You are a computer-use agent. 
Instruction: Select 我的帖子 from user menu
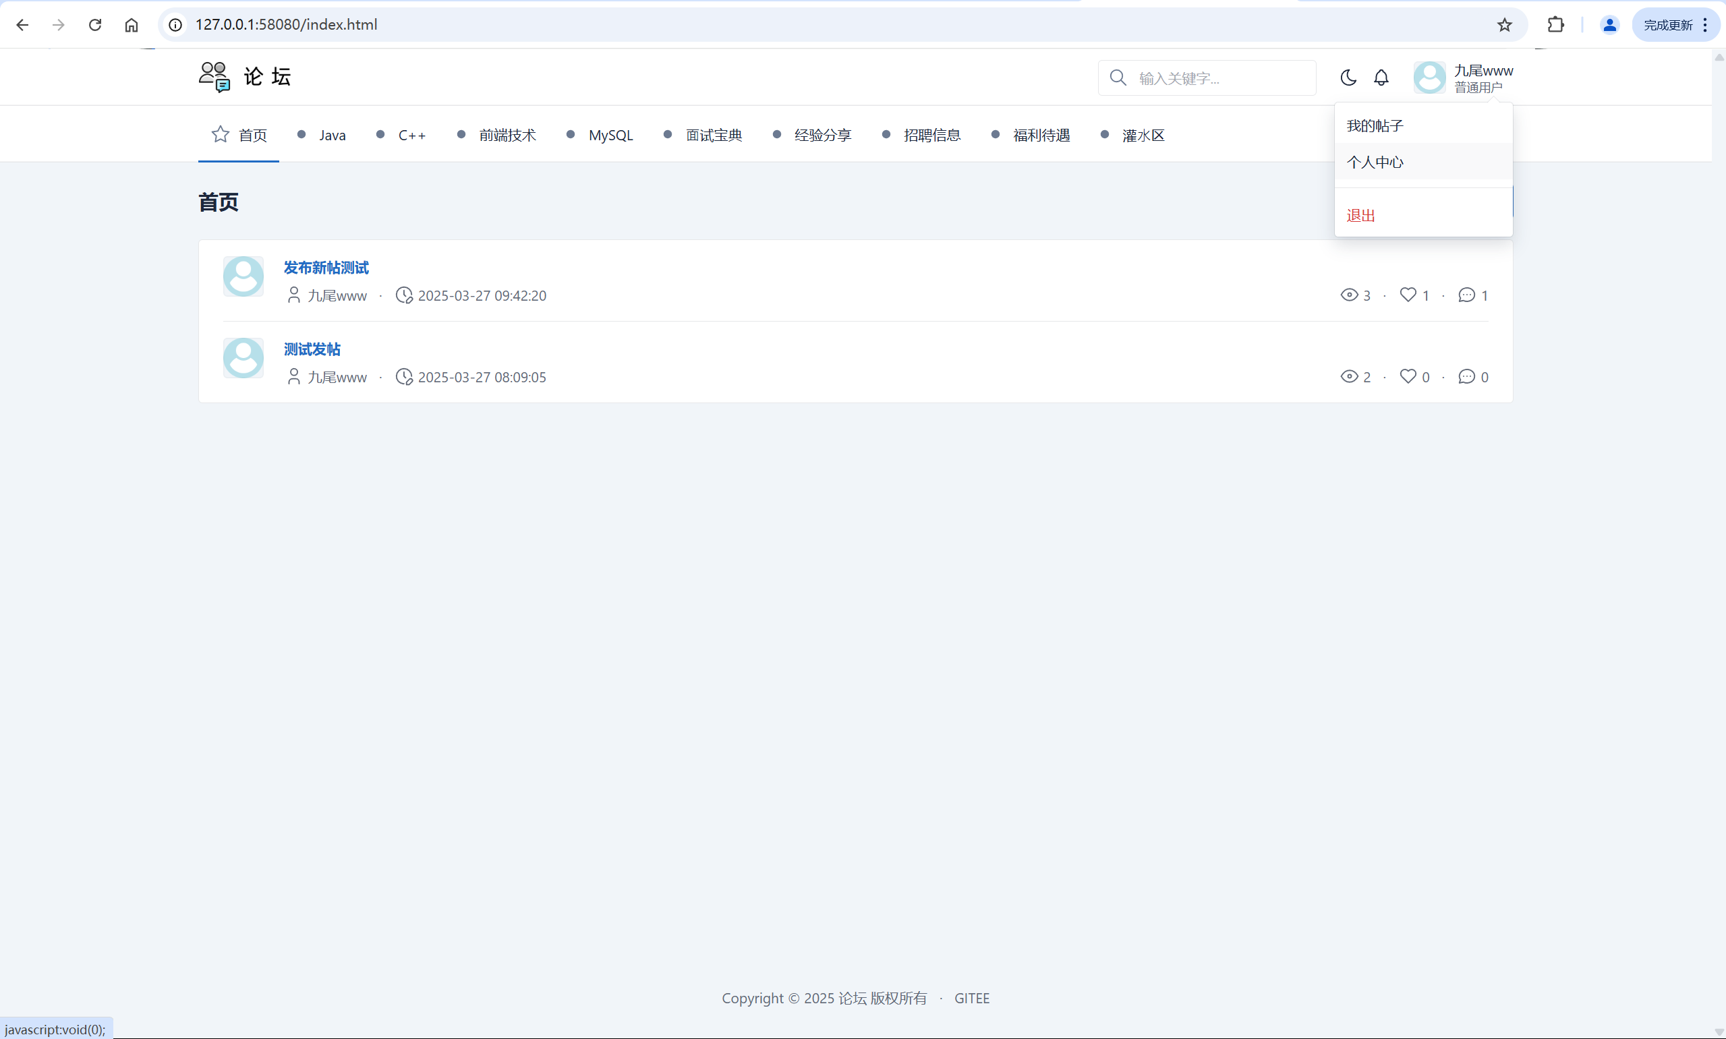pos(1375,126)
